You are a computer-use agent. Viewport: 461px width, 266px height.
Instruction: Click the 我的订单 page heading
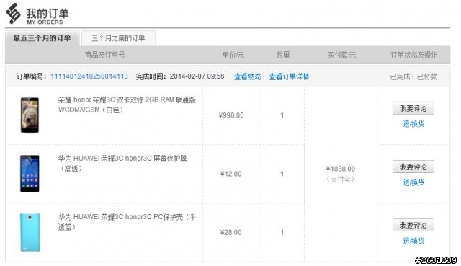48,14
